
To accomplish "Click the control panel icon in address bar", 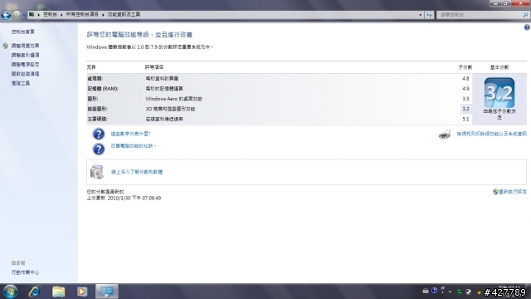I will click(32, 15).
